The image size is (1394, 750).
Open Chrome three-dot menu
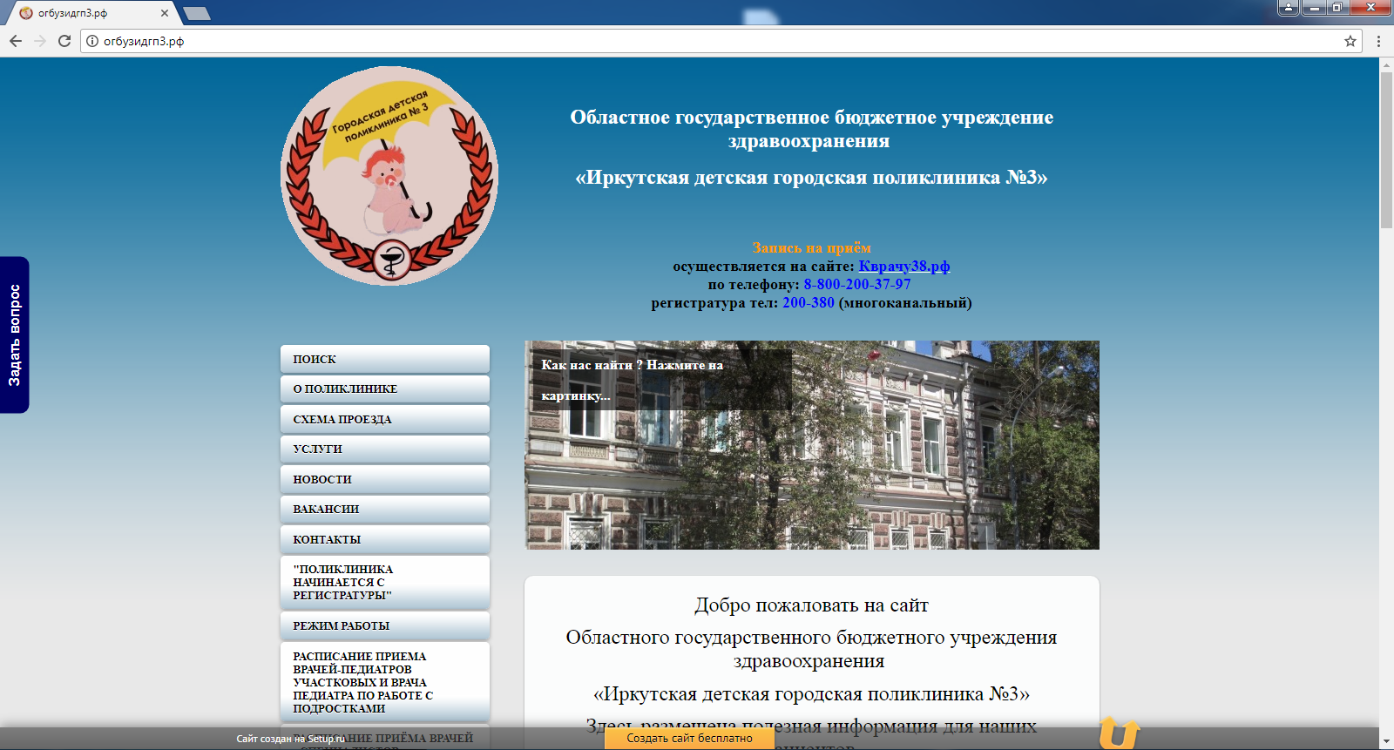point(1378,41)
